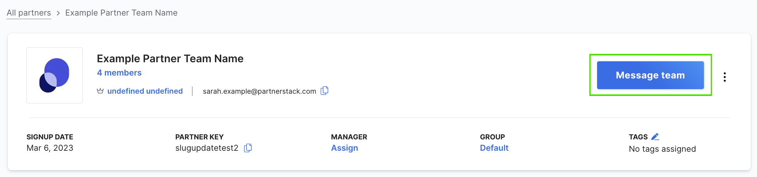
Task: Copy the sarah.example email address icon
Action: [x=324, y=91]
